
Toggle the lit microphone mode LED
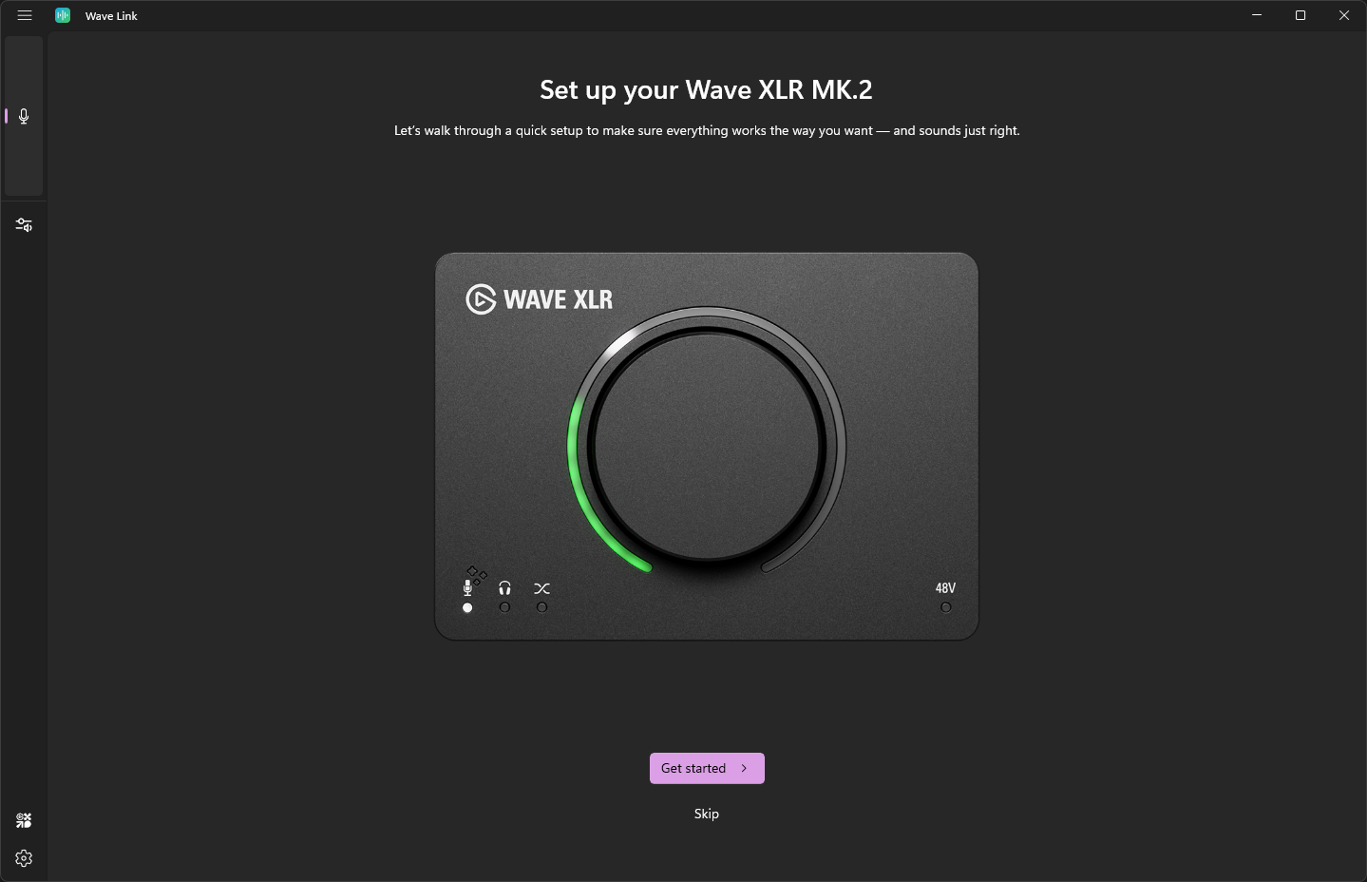pyautogui.click(x=467, y=607)
